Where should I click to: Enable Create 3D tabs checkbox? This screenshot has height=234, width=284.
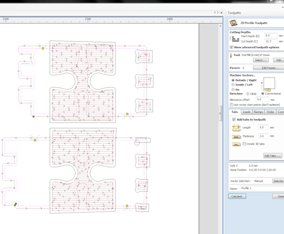click(x=244, y=144)
